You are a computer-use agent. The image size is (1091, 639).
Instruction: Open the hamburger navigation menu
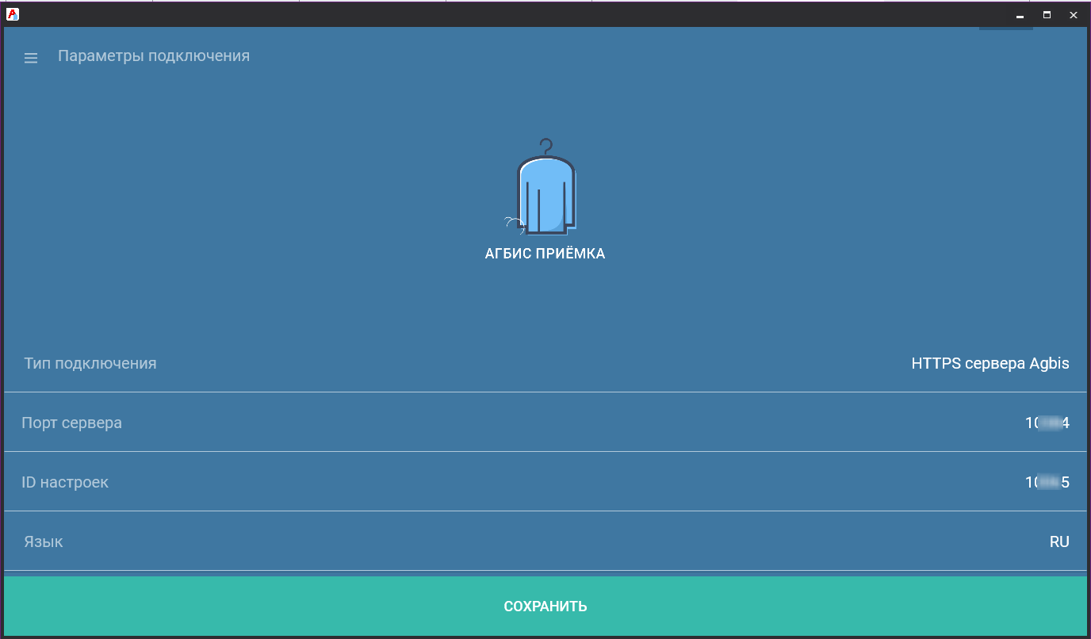(31, 58)
